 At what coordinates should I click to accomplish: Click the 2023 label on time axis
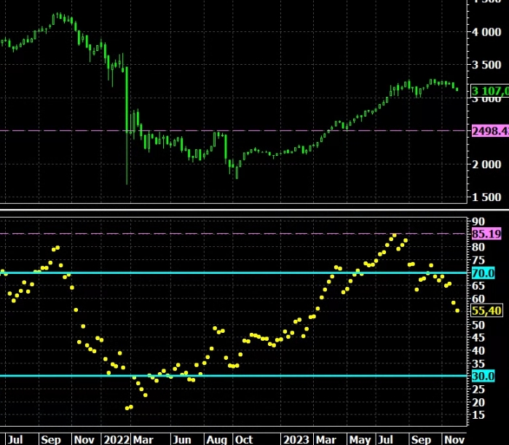coord(296,439)
